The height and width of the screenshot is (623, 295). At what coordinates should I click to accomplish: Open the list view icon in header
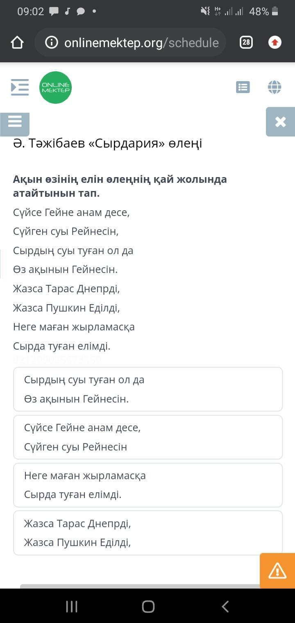coord(243,87)
